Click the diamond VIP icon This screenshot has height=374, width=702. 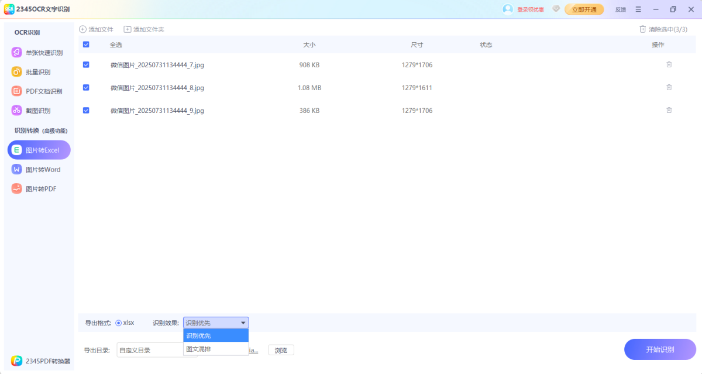pyautogui.click(x=556, y=9)
